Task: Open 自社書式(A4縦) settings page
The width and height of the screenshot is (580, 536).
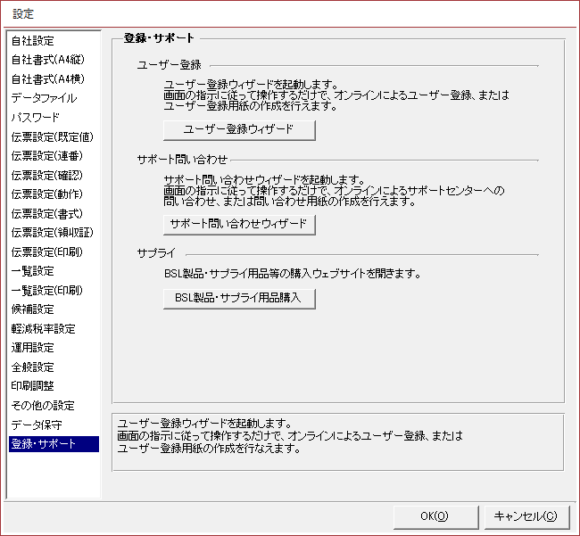Action: [x=54, y=60]
